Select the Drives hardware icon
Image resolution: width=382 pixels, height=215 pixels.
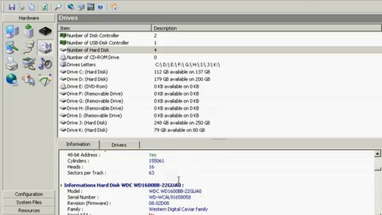45,47
